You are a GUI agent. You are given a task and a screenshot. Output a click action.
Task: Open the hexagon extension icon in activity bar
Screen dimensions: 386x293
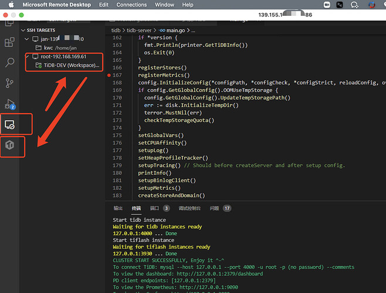9,145
